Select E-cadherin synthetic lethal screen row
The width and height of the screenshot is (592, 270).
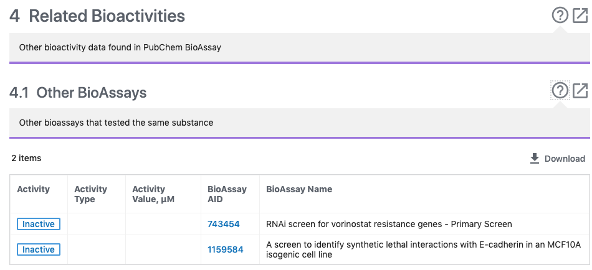(x=423, y=249)
